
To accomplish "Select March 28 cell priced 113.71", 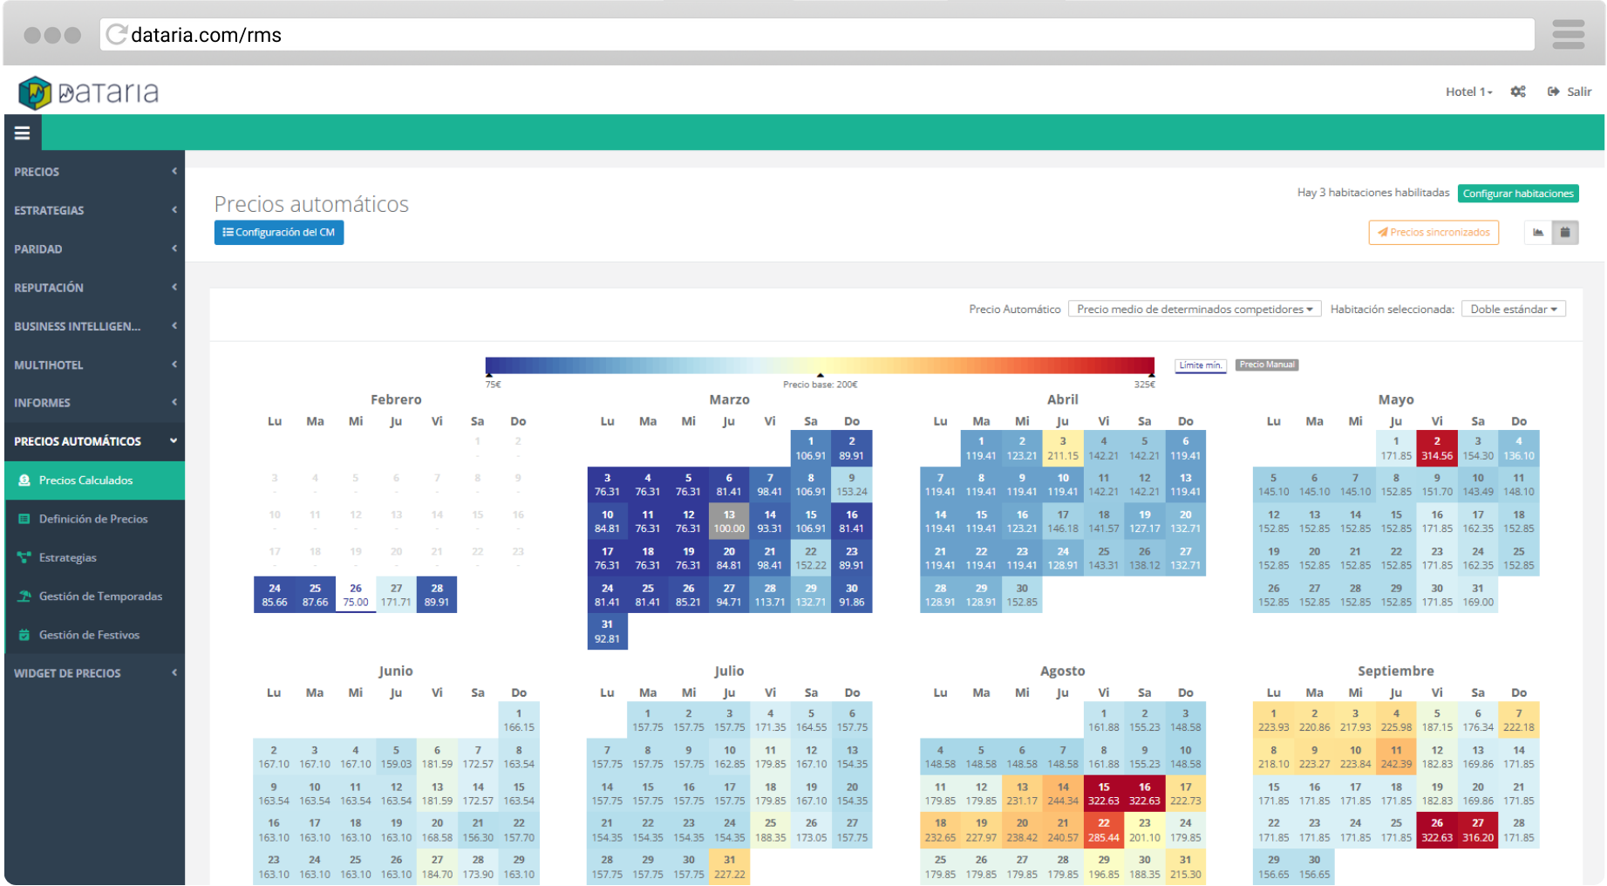I will 770,595.
